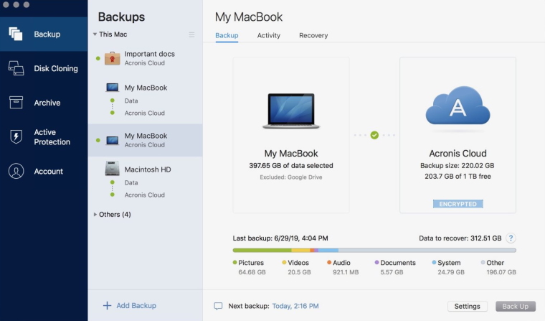Open Active Protection shield icon
The image size is (545, 321).
pos(16,136)
